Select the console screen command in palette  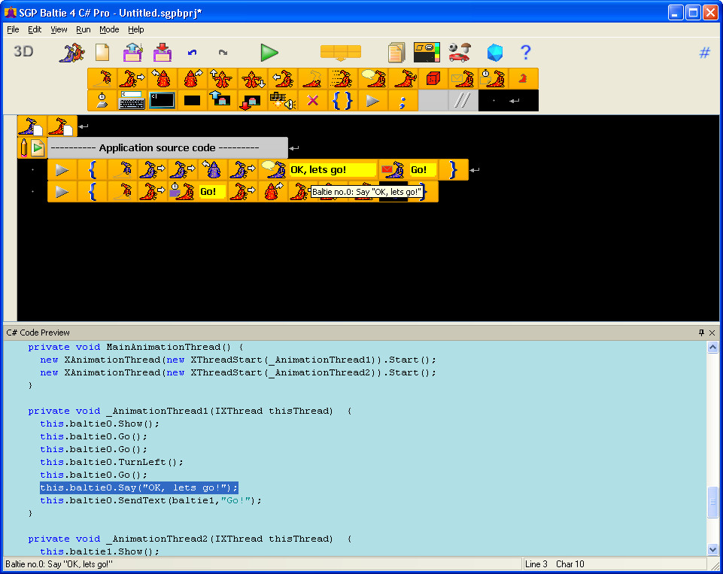coord(163,101)
